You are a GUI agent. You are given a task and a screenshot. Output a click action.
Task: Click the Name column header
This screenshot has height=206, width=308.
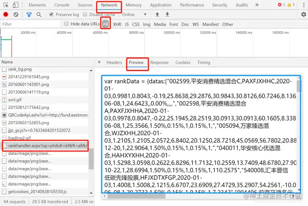click(47, 62)
